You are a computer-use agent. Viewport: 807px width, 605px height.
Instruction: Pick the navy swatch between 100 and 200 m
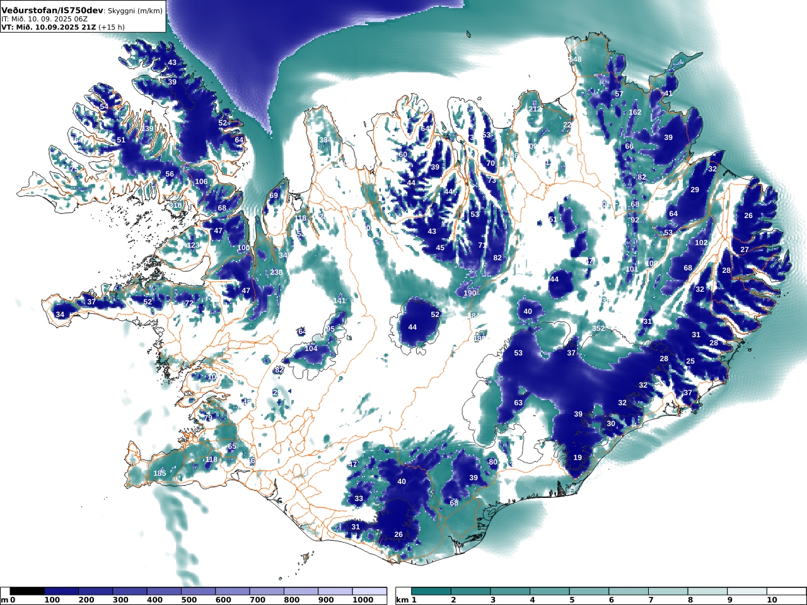[61, 591]
